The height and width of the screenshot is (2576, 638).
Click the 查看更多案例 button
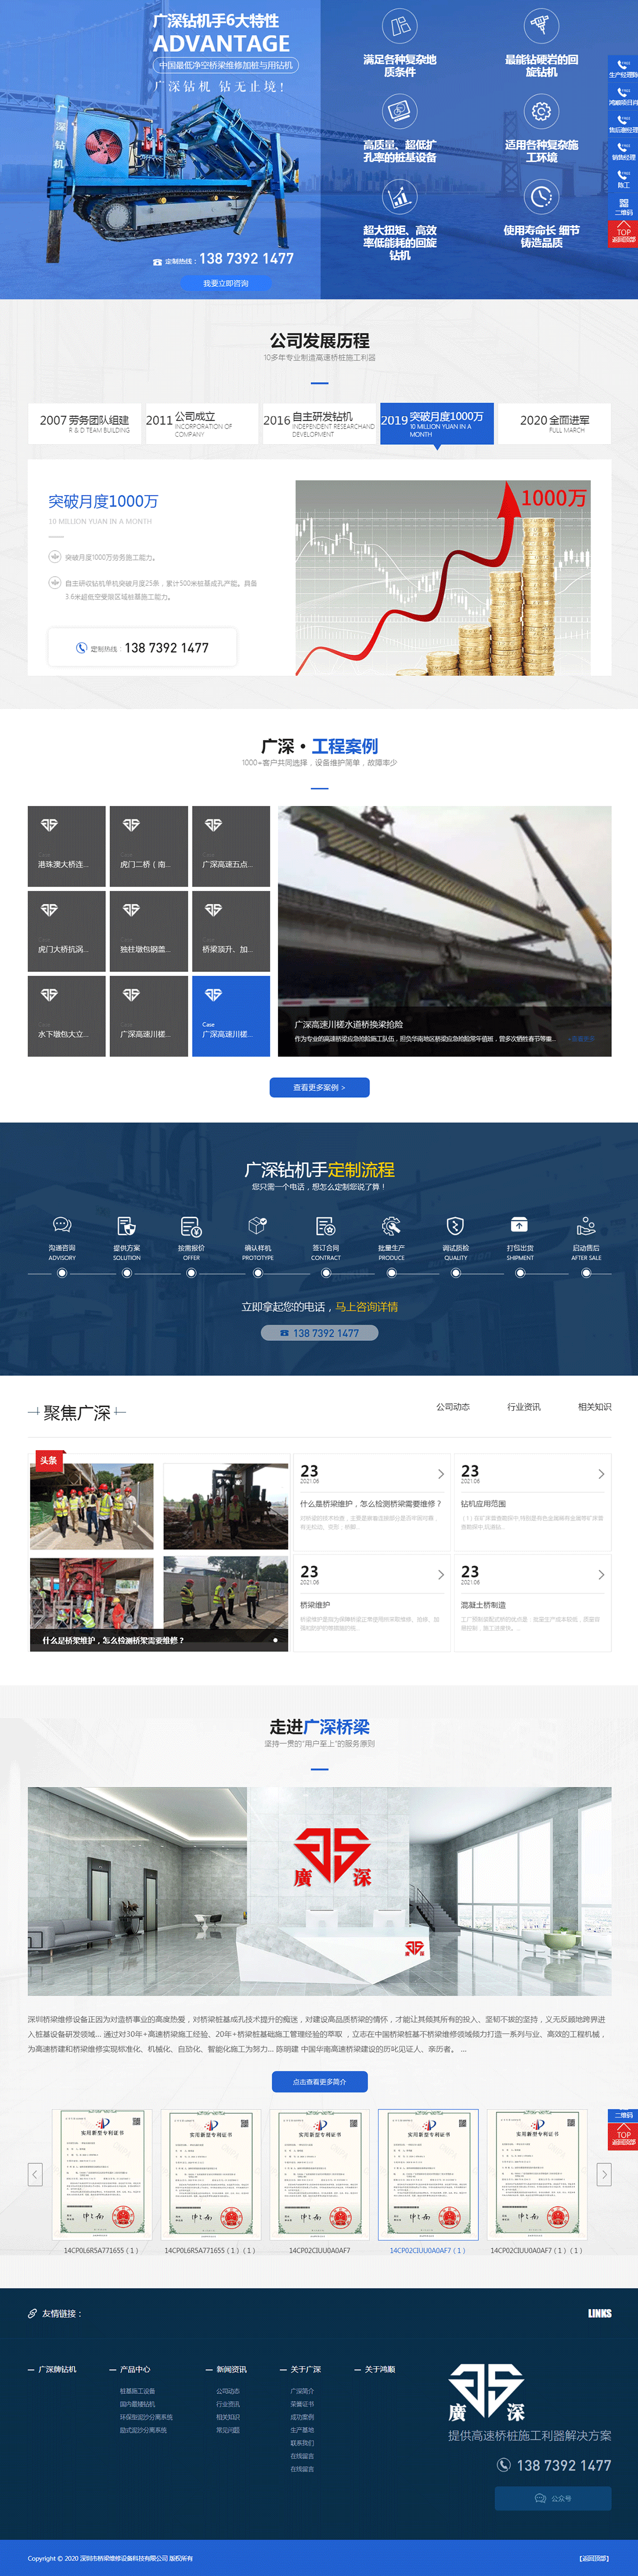(x=320, y=1087)
